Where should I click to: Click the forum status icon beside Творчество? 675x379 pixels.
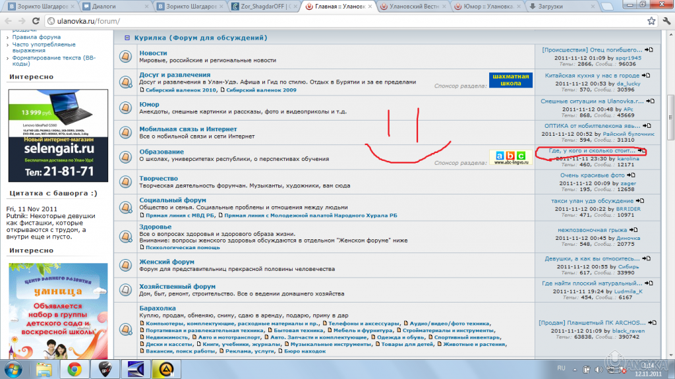(x=126, y=182)
